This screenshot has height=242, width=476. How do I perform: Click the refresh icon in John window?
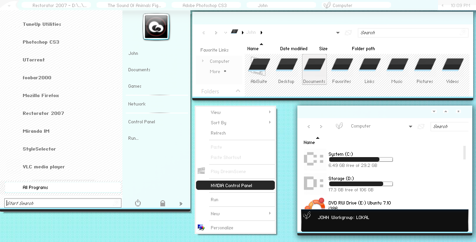point(348,32)
